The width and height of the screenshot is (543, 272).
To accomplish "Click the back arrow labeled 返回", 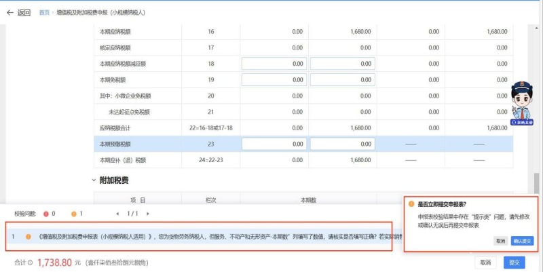I will click(x=19, y=12).
